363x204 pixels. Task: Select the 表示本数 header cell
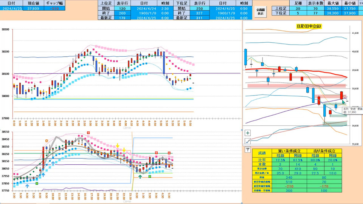[x=315, y=3]
